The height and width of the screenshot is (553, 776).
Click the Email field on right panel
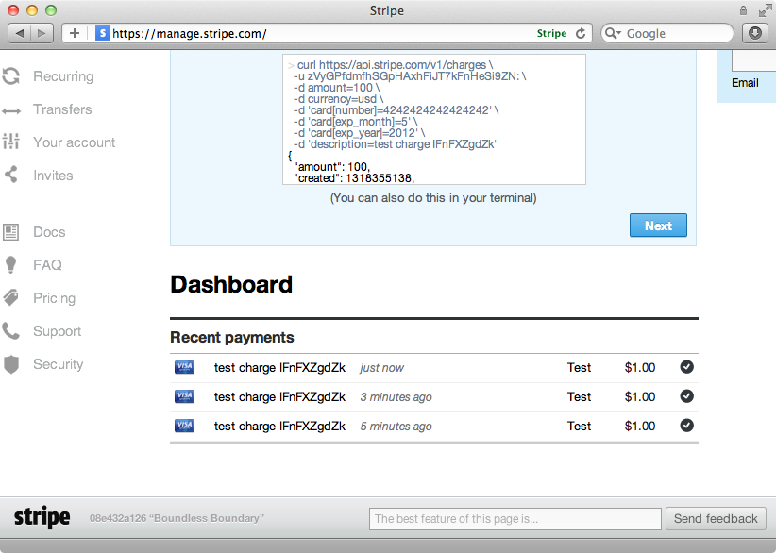[753, 61]
